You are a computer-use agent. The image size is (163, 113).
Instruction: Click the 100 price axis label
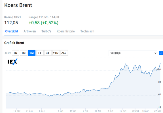coord(159,69)
